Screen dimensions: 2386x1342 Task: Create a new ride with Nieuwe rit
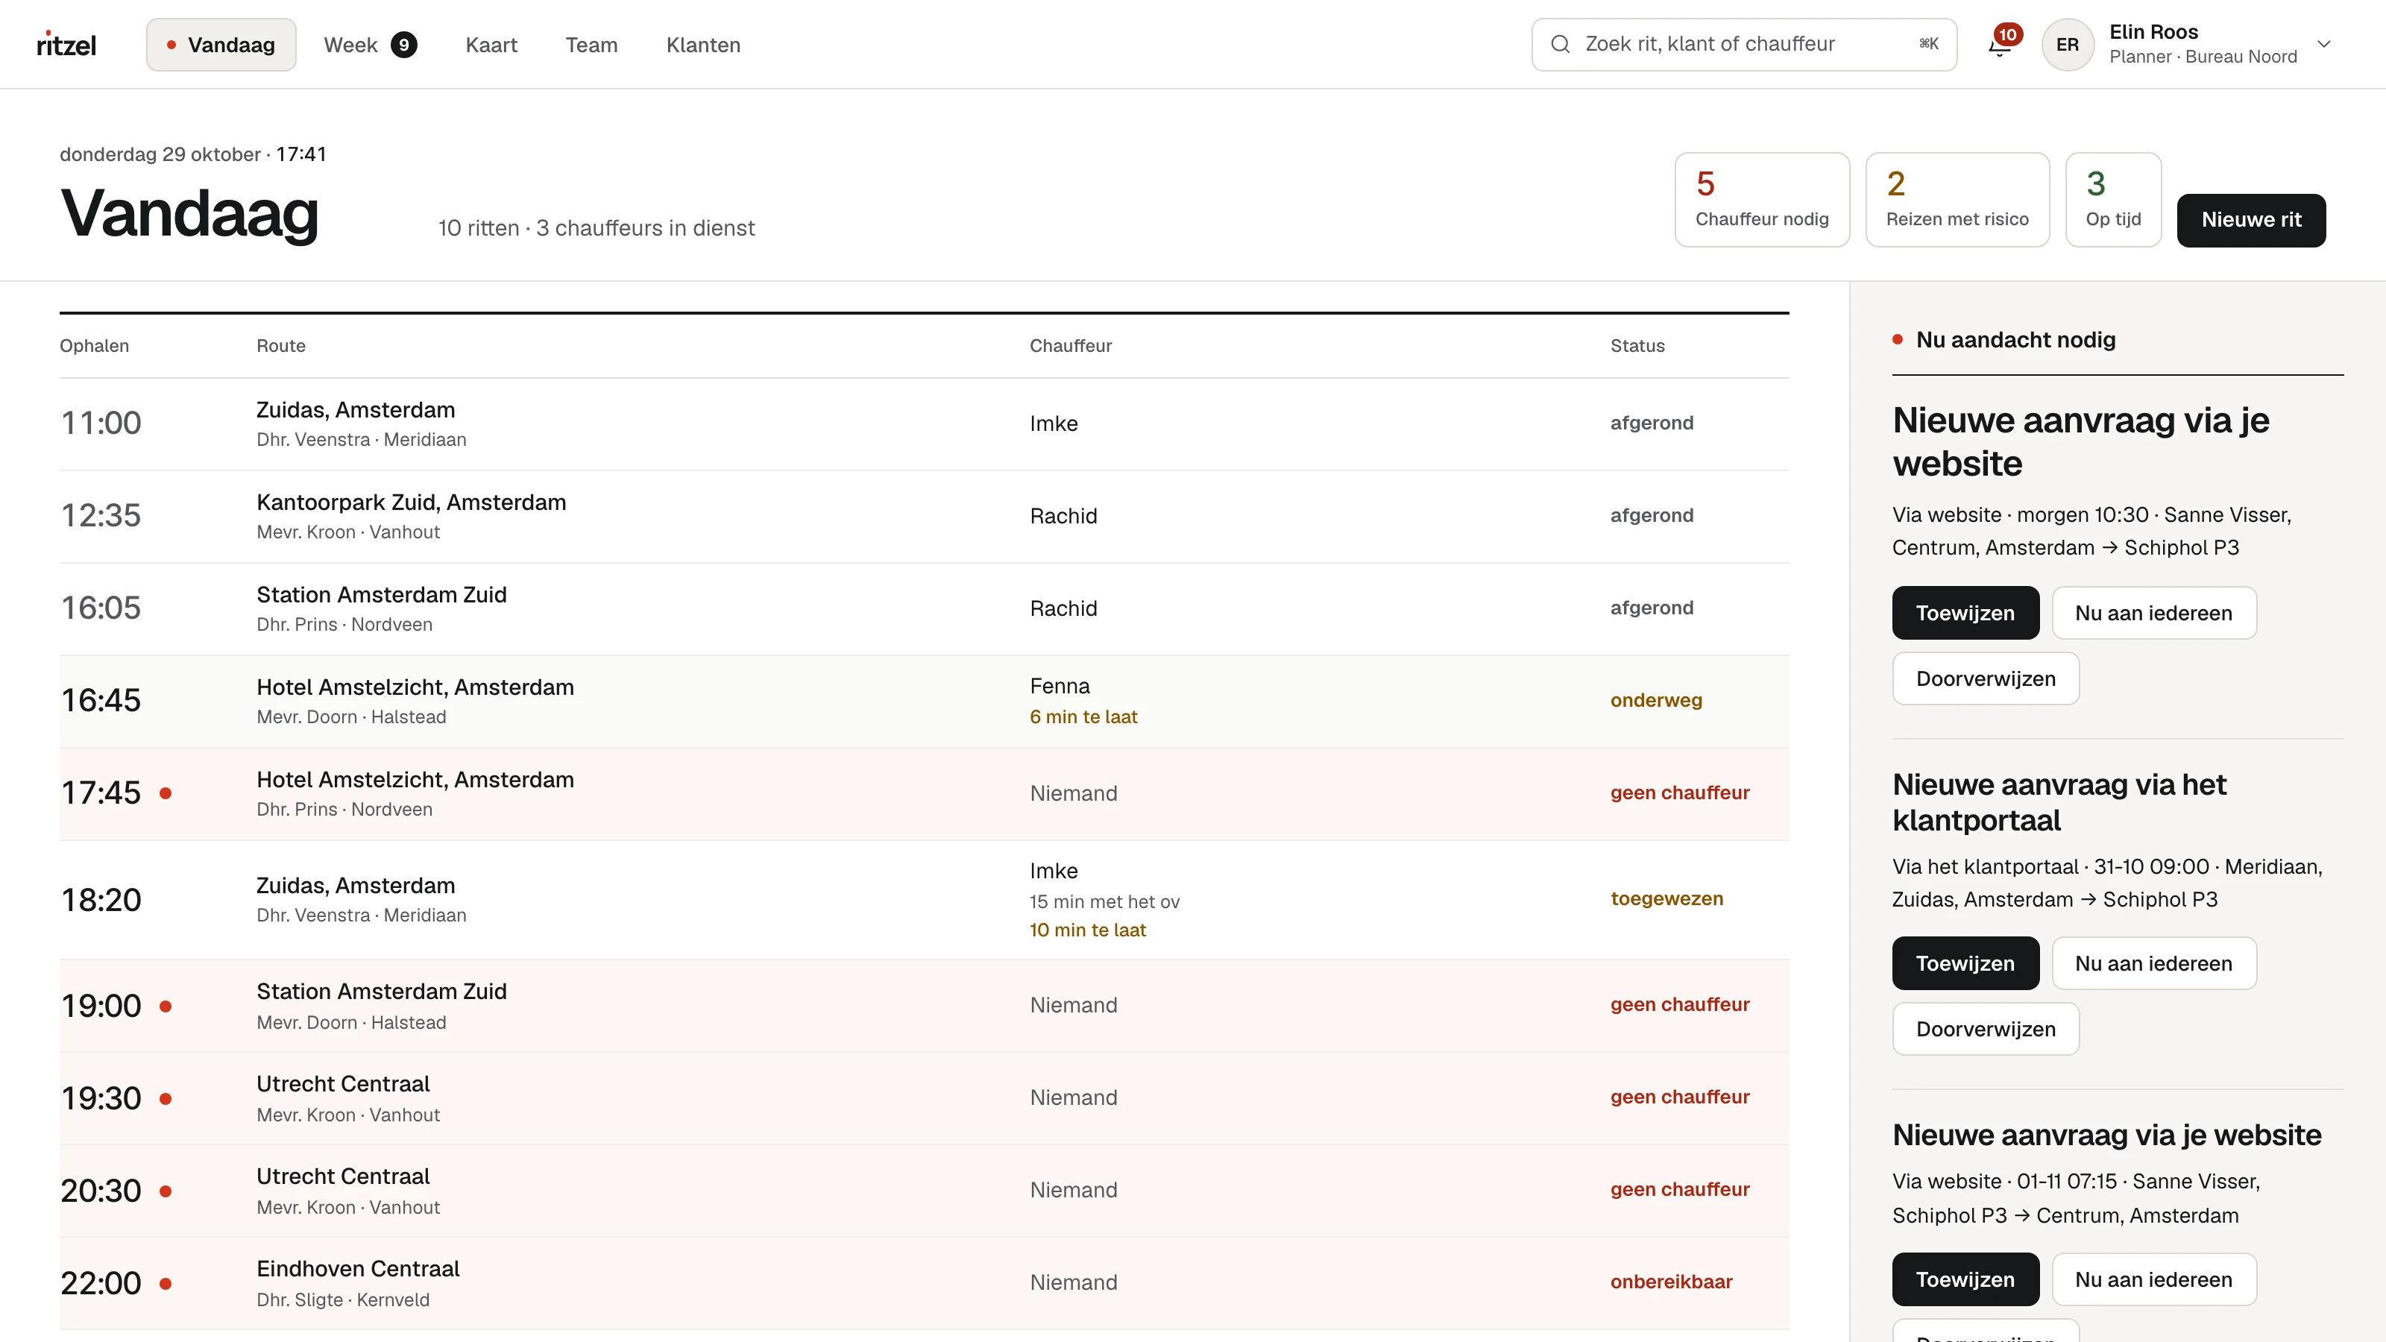[x=2251, y=221]
